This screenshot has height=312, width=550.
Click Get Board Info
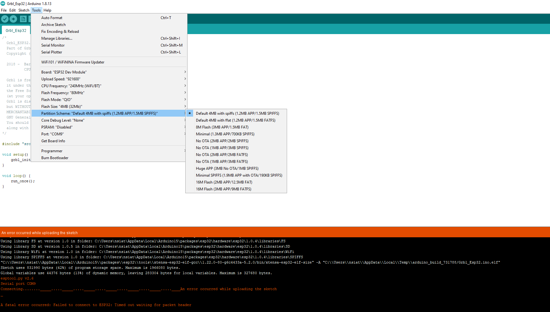coord(53,141)
